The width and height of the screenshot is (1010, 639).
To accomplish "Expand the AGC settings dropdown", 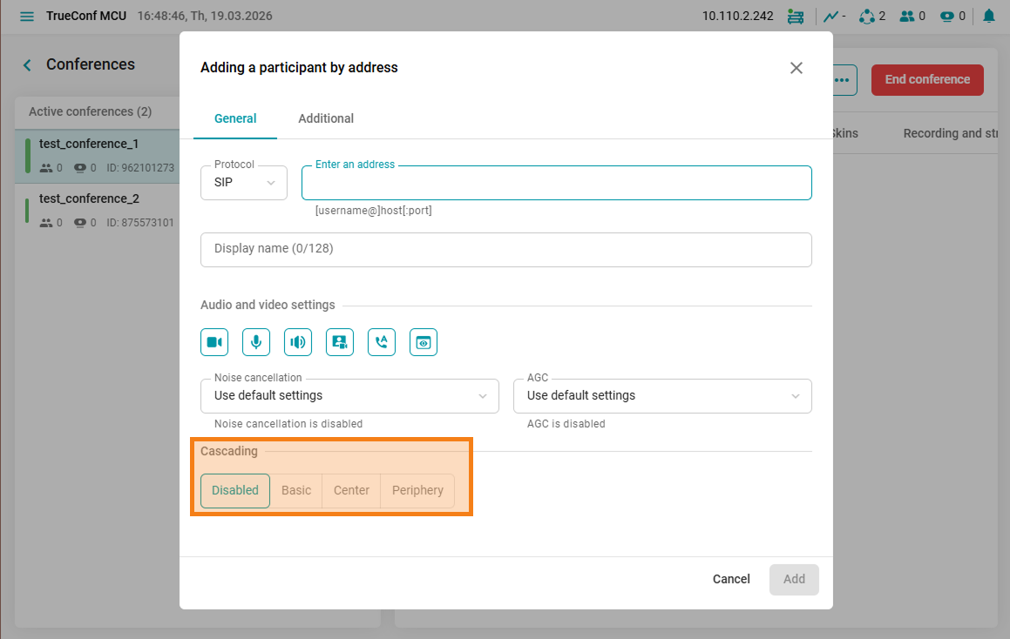I will click(x=662, y=396).
